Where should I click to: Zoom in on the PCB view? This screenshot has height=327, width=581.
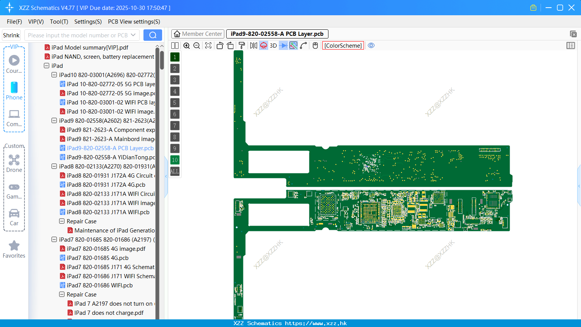pyautogui.click(x=187, y=45)
